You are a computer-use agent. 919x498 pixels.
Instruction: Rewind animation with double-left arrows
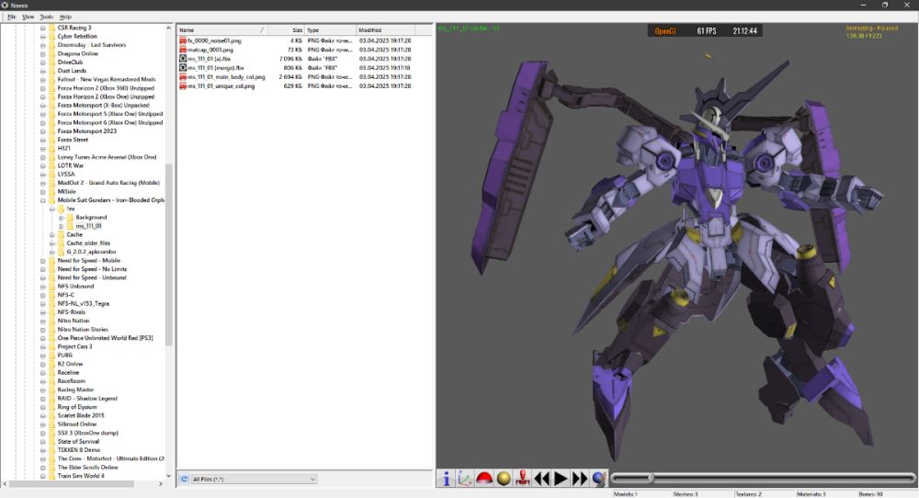(x=541, y=479)
